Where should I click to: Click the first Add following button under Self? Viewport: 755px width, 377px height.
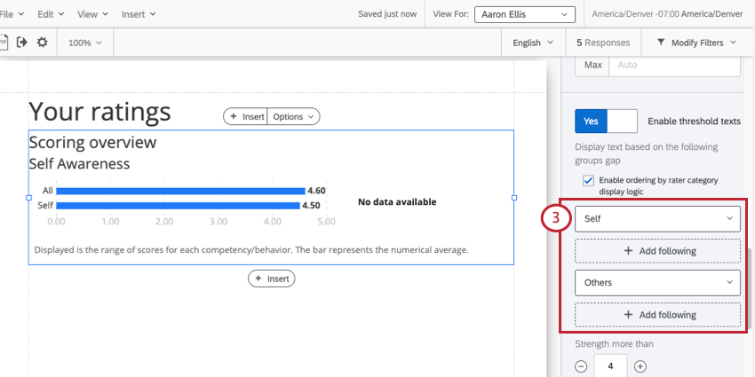[657, 250]
